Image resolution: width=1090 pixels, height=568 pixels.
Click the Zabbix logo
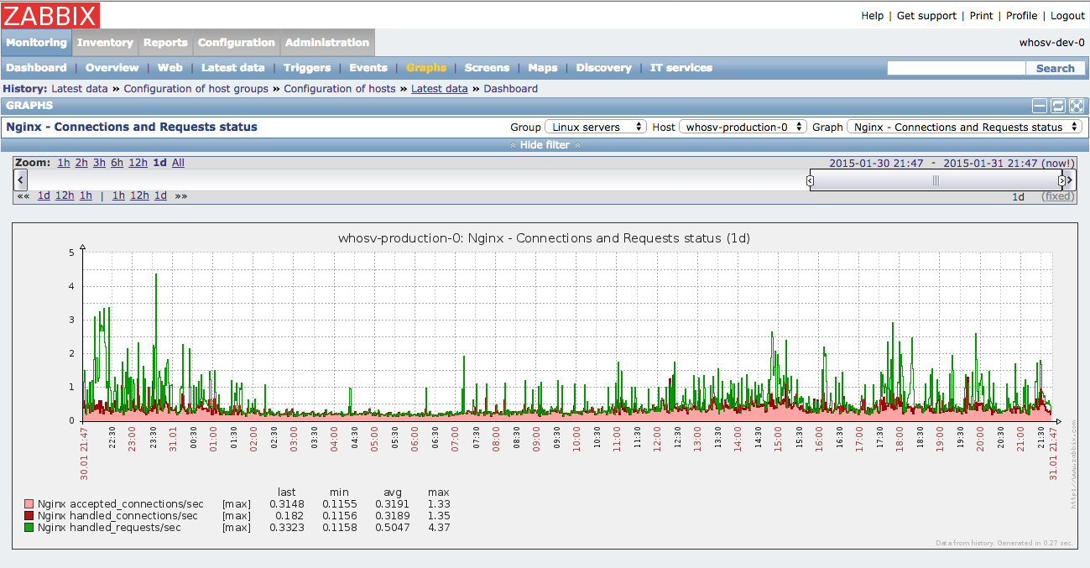(50, 15)
